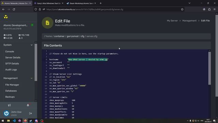Open a new browser tab

coord(100,3)
